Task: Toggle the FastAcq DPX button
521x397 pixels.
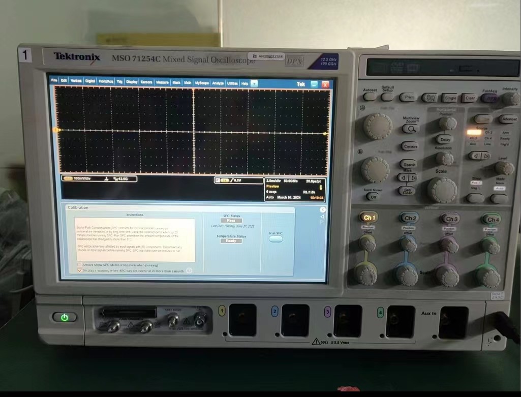Action: [x=490, y=98]
